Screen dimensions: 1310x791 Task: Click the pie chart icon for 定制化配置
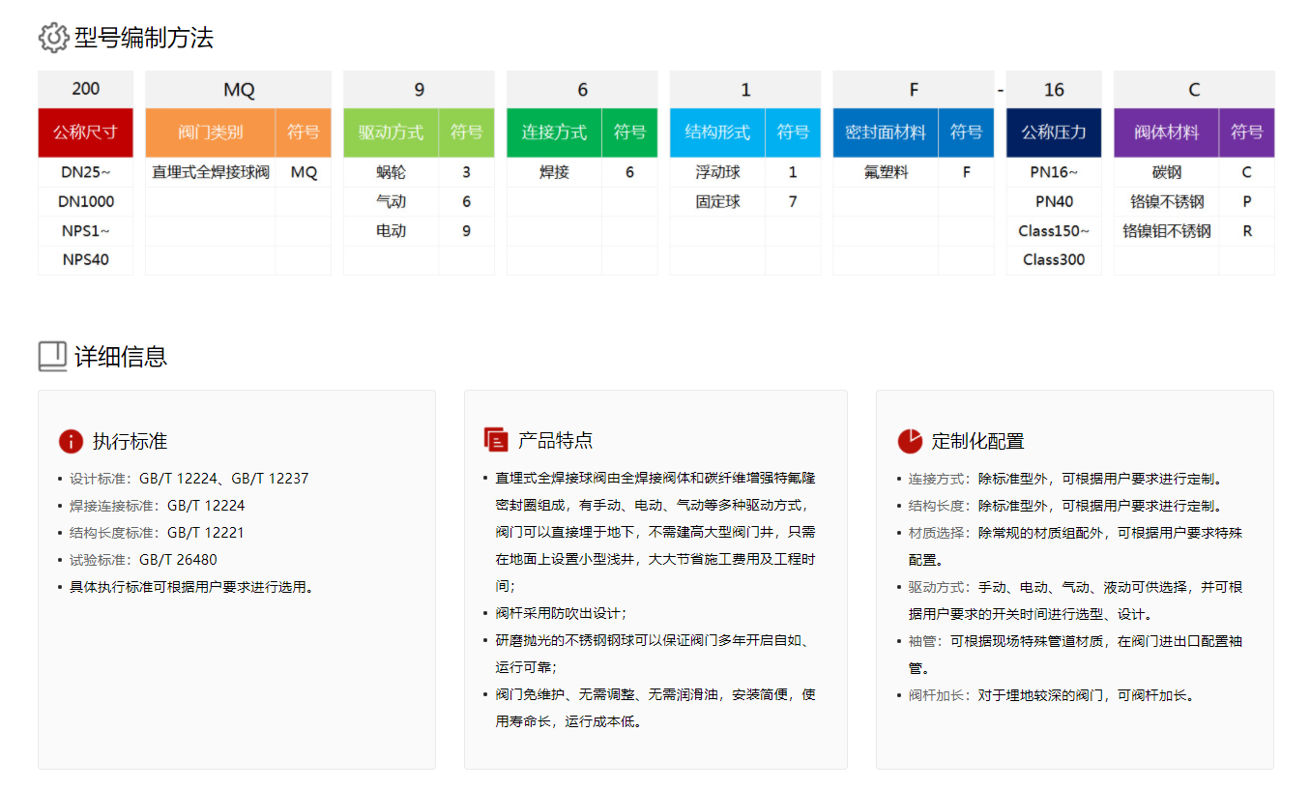point(910,441)
